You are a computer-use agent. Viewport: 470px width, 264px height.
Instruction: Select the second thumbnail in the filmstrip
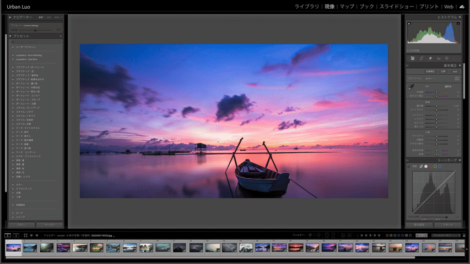click(x=30, y=248)
